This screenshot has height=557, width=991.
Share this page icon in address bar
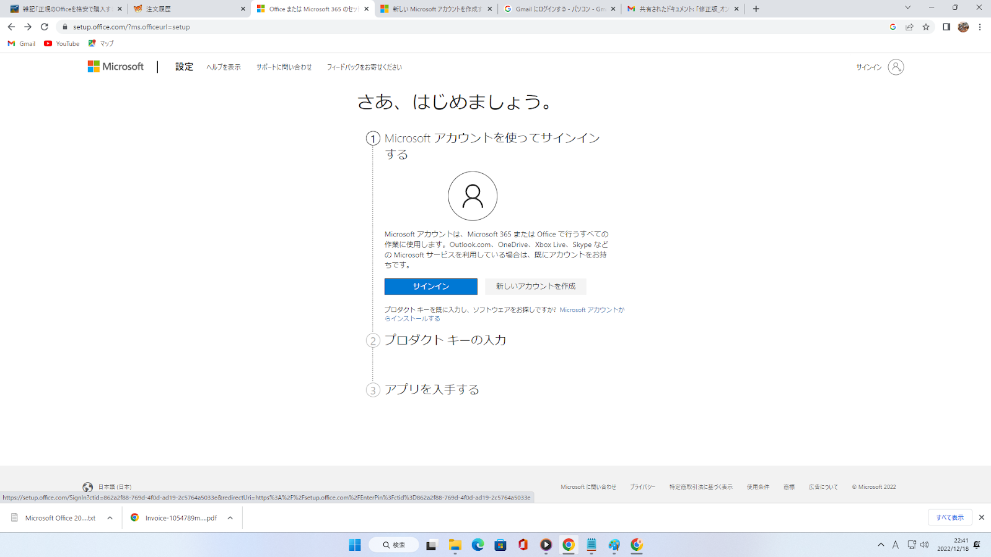pyautogui.click(x=909, y=27)
